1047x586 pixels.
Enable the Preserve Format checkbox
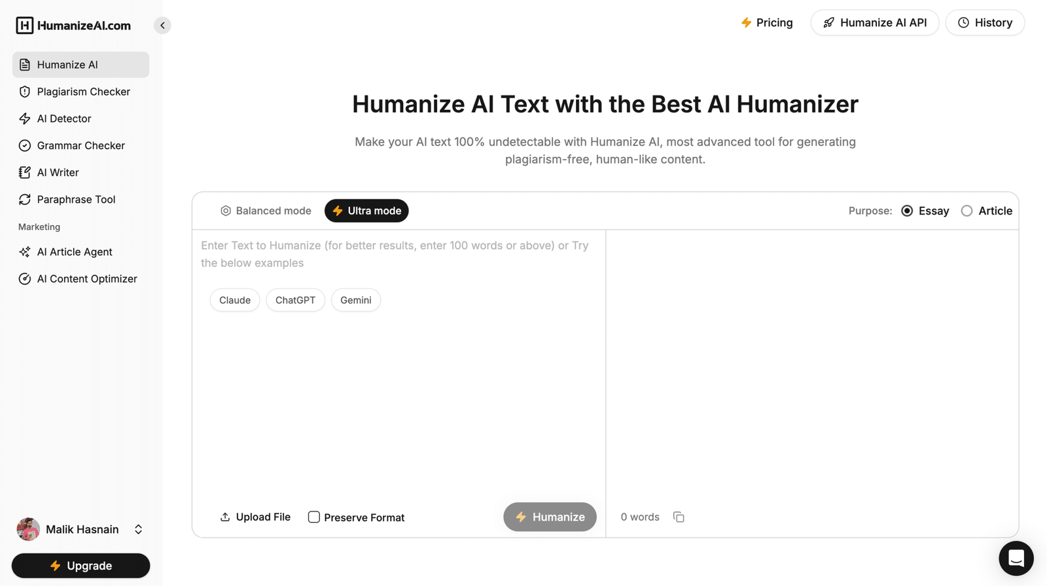314,517
